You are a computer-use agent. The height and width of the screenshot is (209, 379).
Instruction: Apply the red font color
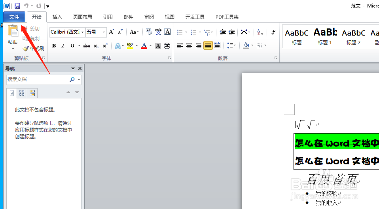pyautogui.click(x=144, y=46)
